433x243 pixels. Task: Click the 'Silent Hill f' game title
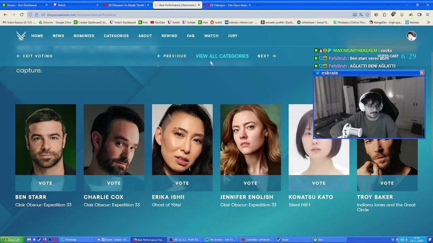299,205
